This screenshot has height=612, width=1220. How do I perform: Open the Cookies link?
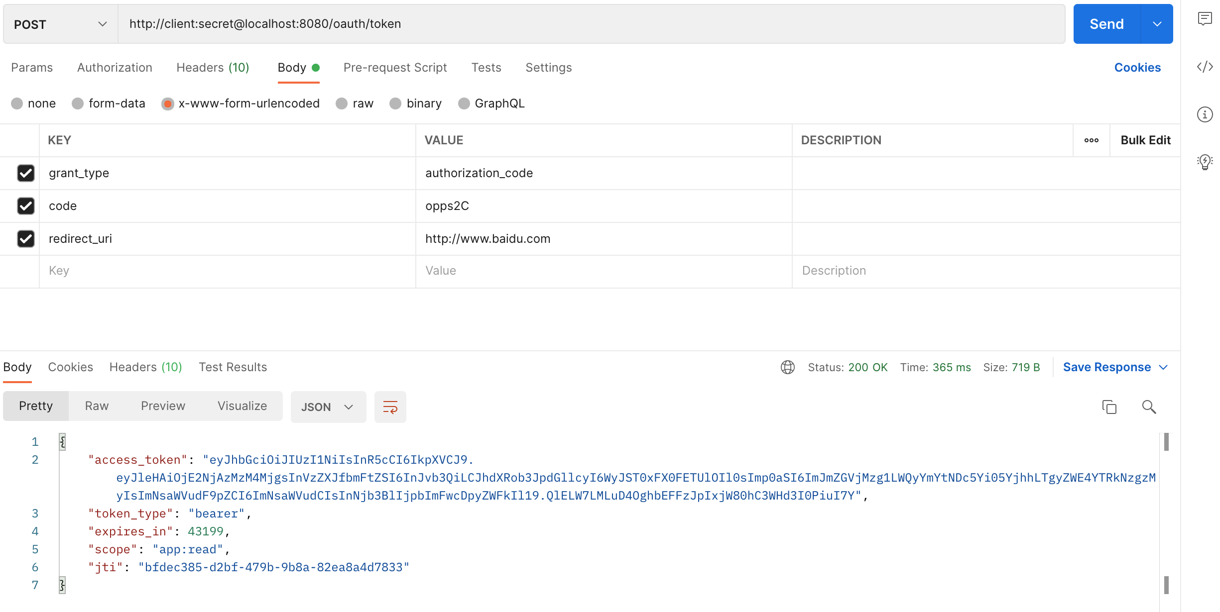click(x=1137, y=68)
